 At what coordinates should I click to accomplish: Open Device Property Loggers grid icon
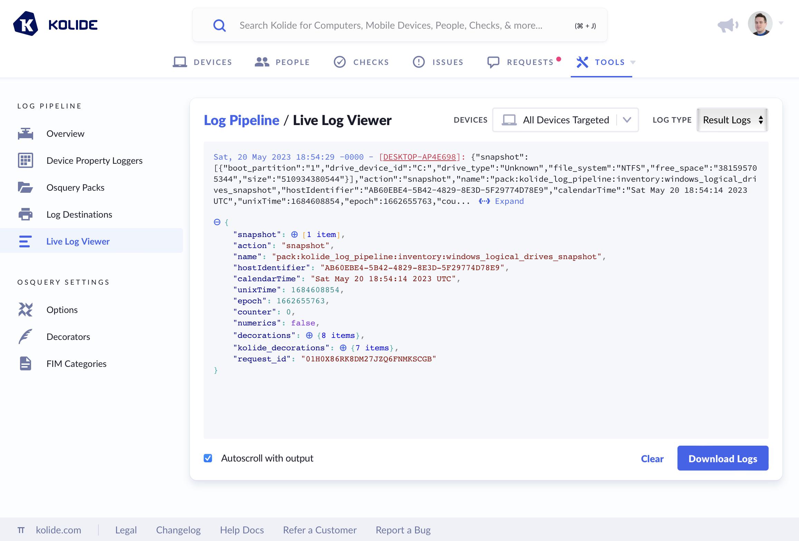click(26, 160)
